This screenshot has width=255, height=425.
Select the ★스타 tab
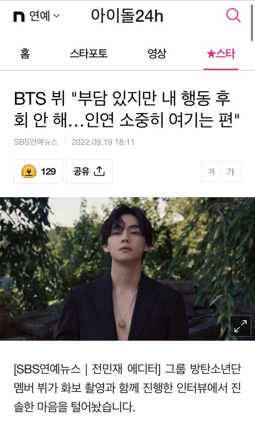[x=221, y=54]
